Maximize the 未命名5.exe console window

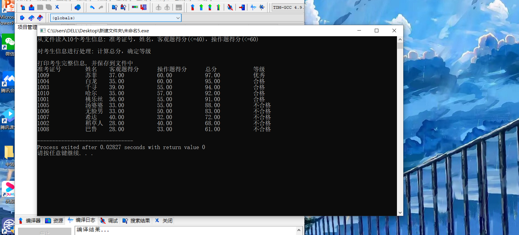point(377,31)
